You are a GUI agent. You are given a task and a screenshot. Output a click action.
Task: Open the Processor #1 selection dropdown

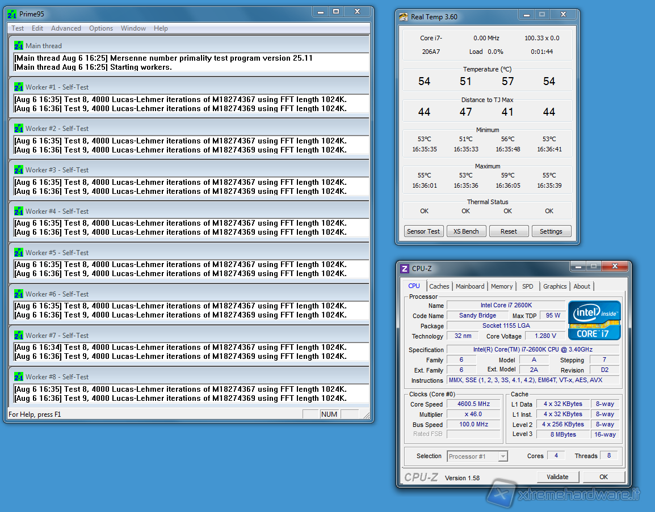pyautogui.click(x=502, y=456)
